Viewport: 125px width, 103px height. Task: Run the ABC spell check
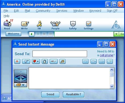tap(54, 61)
